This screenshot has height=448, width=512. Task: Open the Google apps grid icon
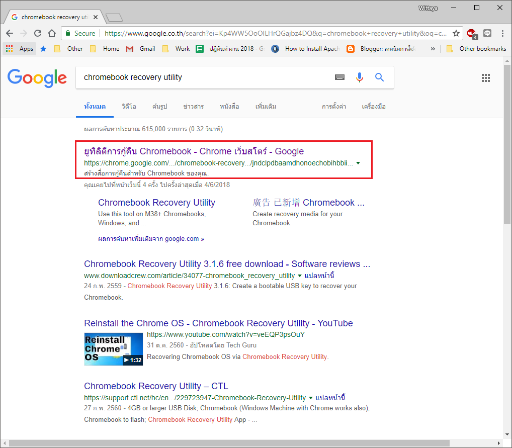click(x=485, y=78)
